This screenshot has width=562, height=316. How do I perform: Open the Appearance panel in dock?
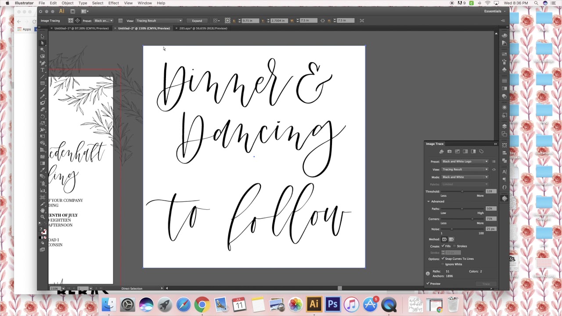[x=504, y=107]
